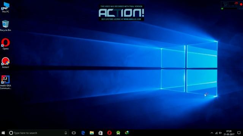
Task: Launch Opera from the taskbar
Action: tap(109, 133)
